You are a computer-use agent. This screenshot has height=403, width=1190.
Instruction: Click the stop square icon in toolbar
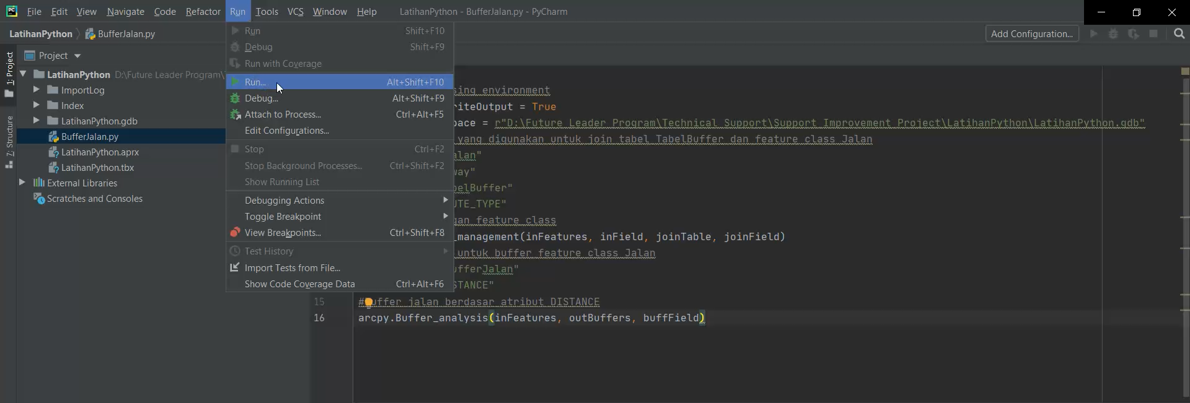coord(1153,34)
